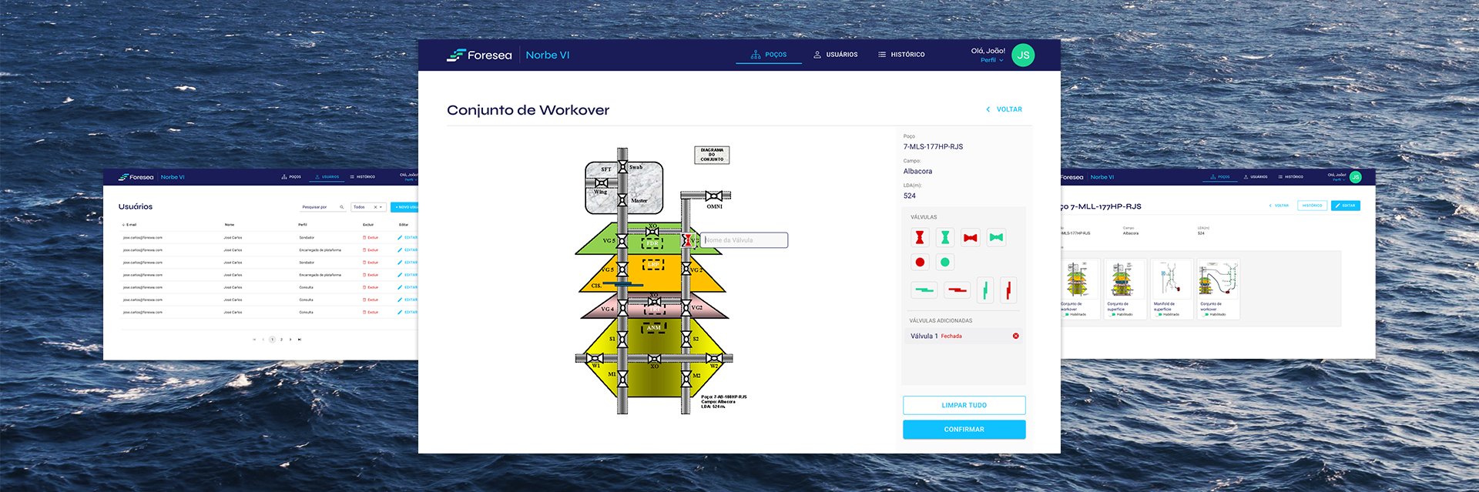
Task: Click the JS avatar in the well window
Action: click(1355, 177)
